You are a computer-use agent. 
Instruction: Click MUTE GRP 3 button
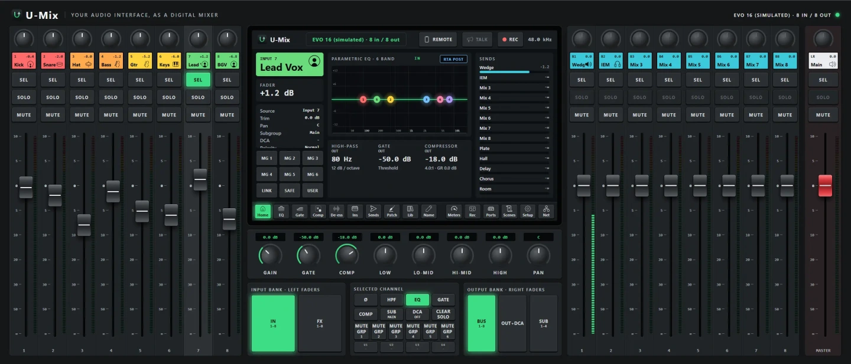coord(396,330)
